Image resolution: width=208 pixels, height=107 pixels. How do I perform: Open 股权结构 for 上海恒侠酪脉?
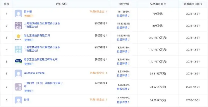(101, 23)
